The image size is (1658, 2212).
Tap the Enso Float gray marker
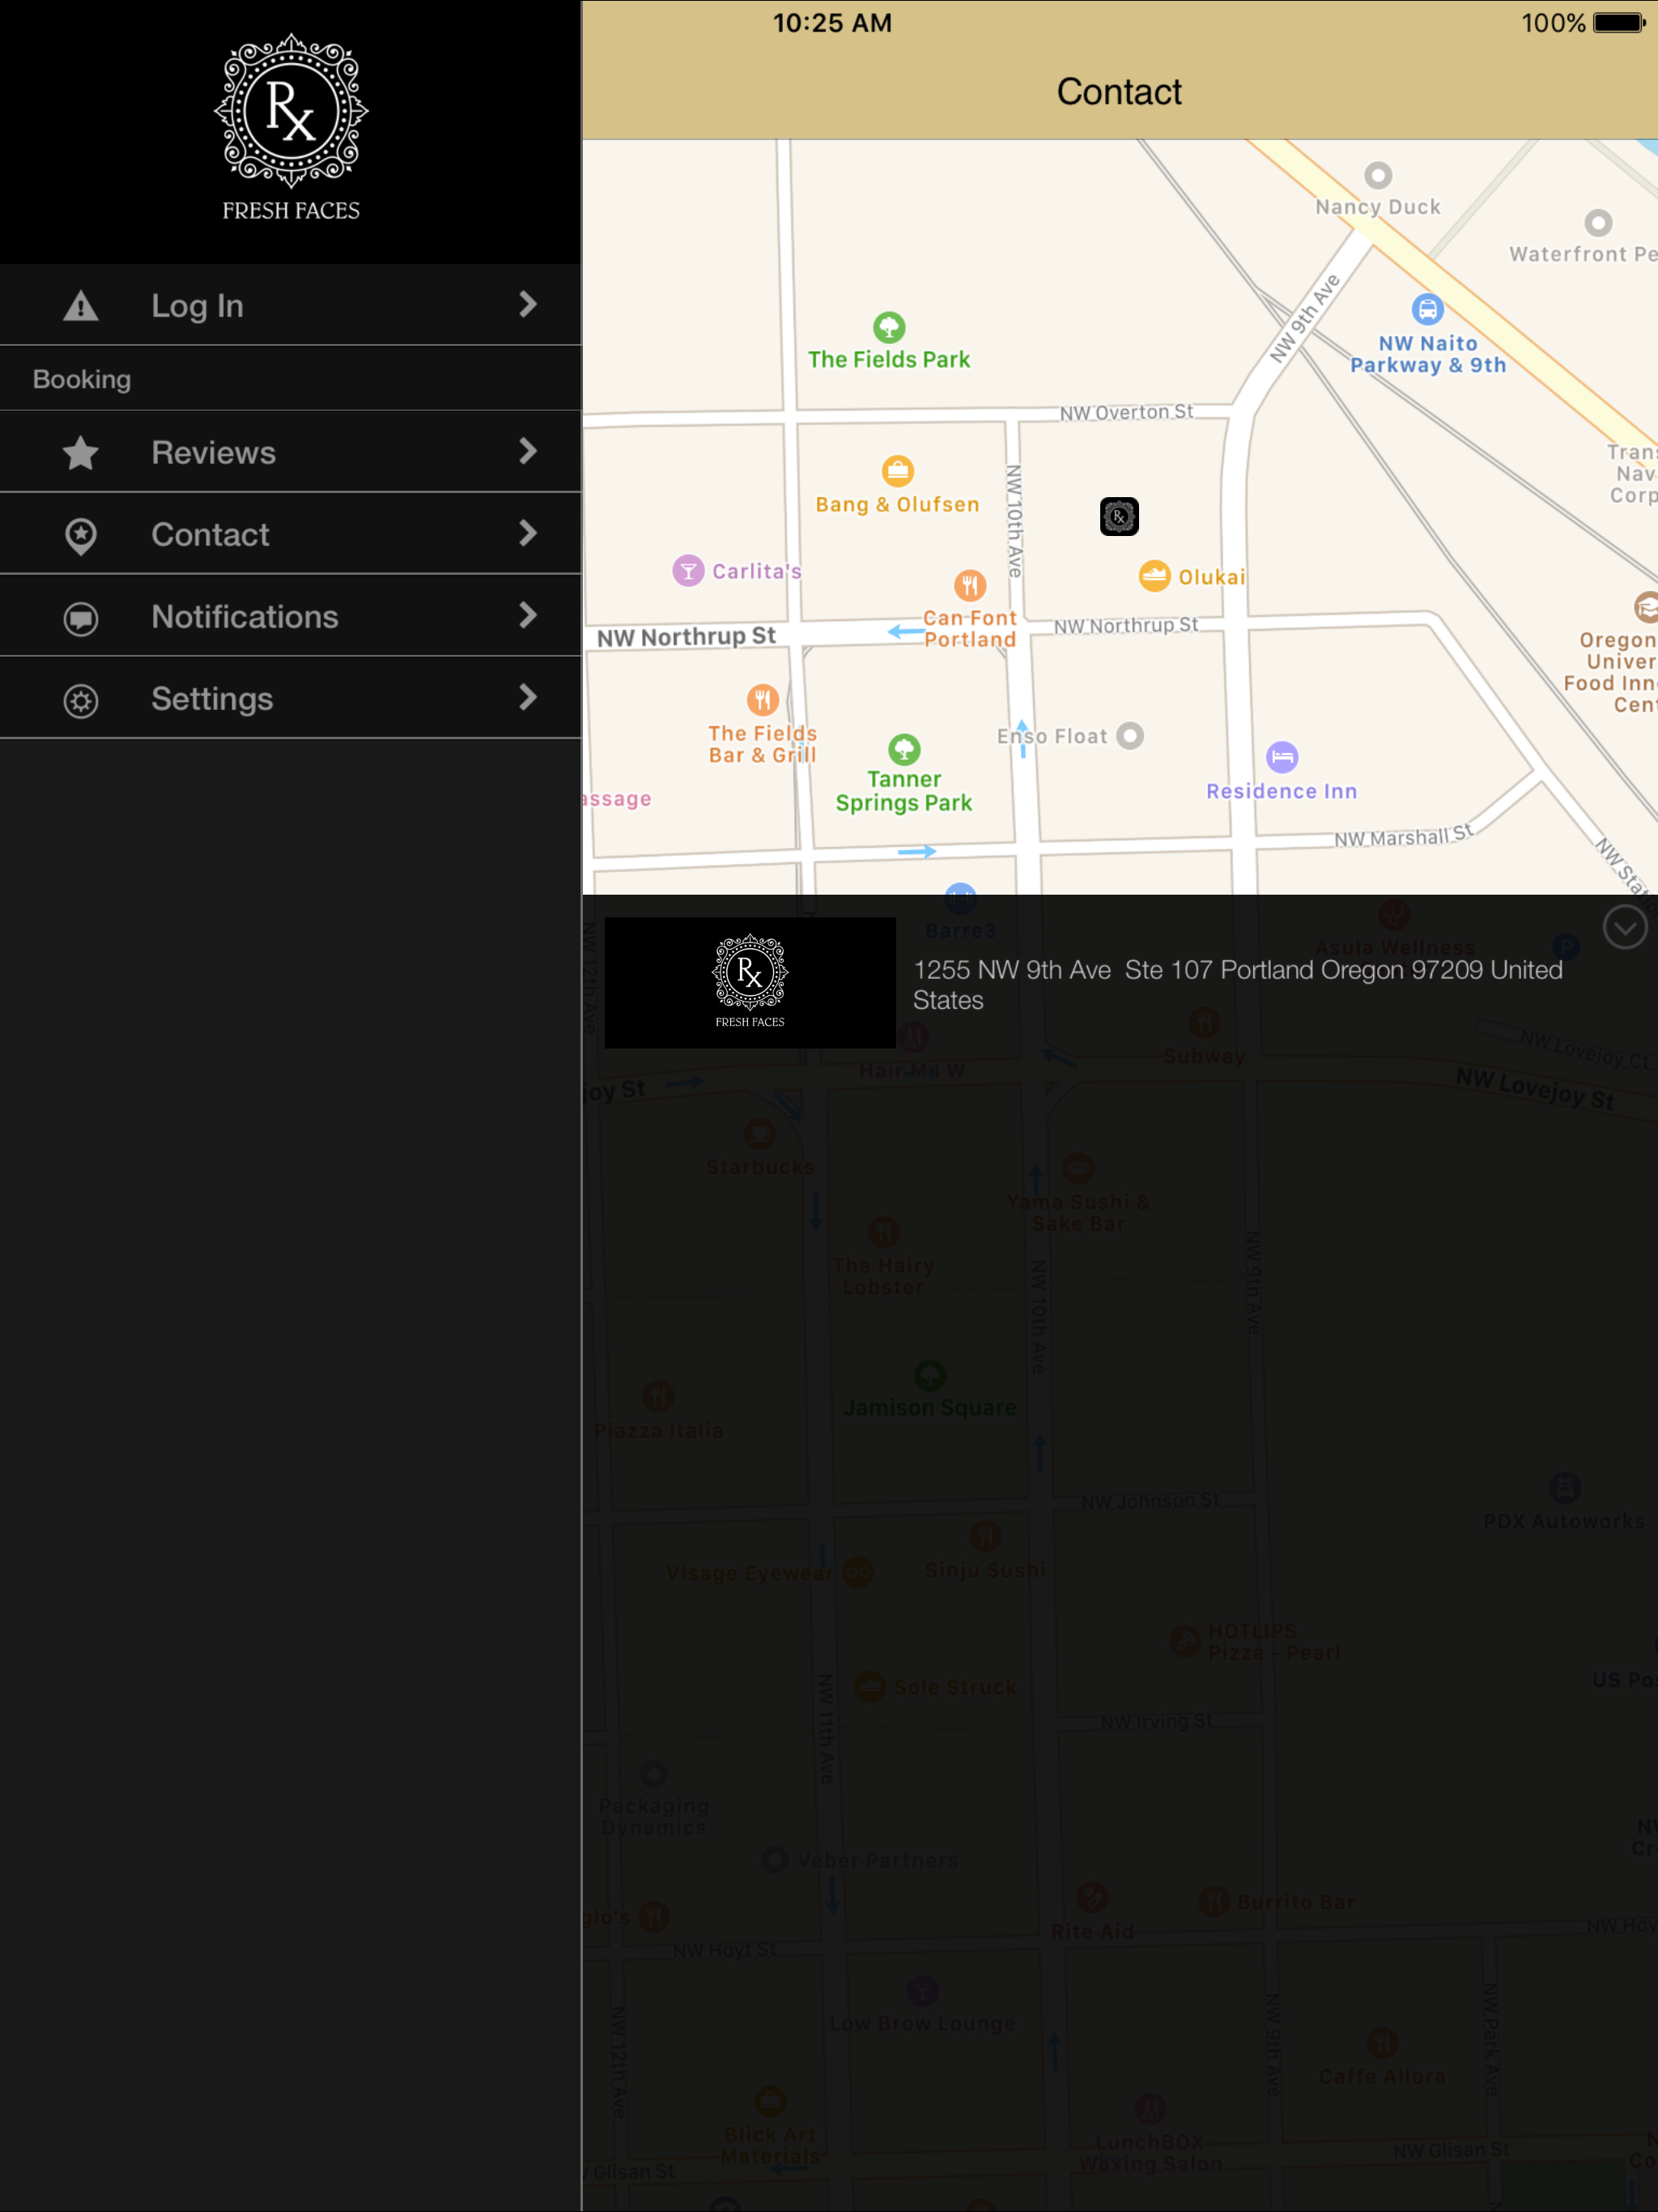1130,736
